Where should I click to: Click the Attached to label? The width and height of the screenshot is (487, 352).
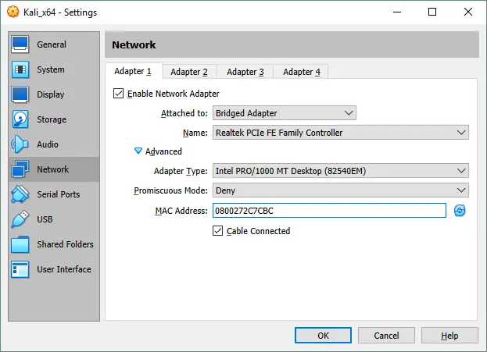coord(184,113)
